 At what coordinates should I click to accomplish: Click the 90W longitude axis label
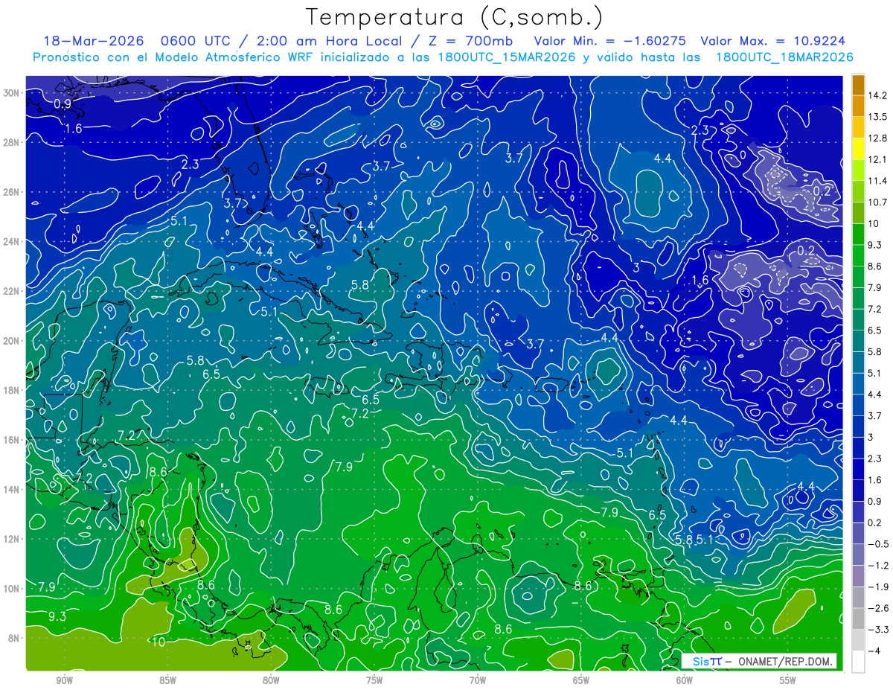(x=64, y=680)
